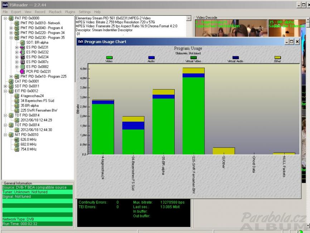Collapse the PMT PID 0x0230 Program 35 node
The width and height of the screenshot is (310, 233).
[11, 38]
